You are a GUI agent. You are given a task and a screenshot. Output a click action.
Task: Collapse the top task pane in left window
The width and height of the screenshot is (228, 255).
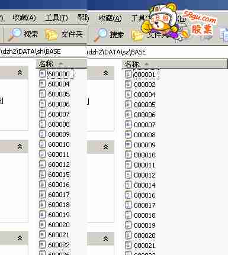click(x=20, y=73)
